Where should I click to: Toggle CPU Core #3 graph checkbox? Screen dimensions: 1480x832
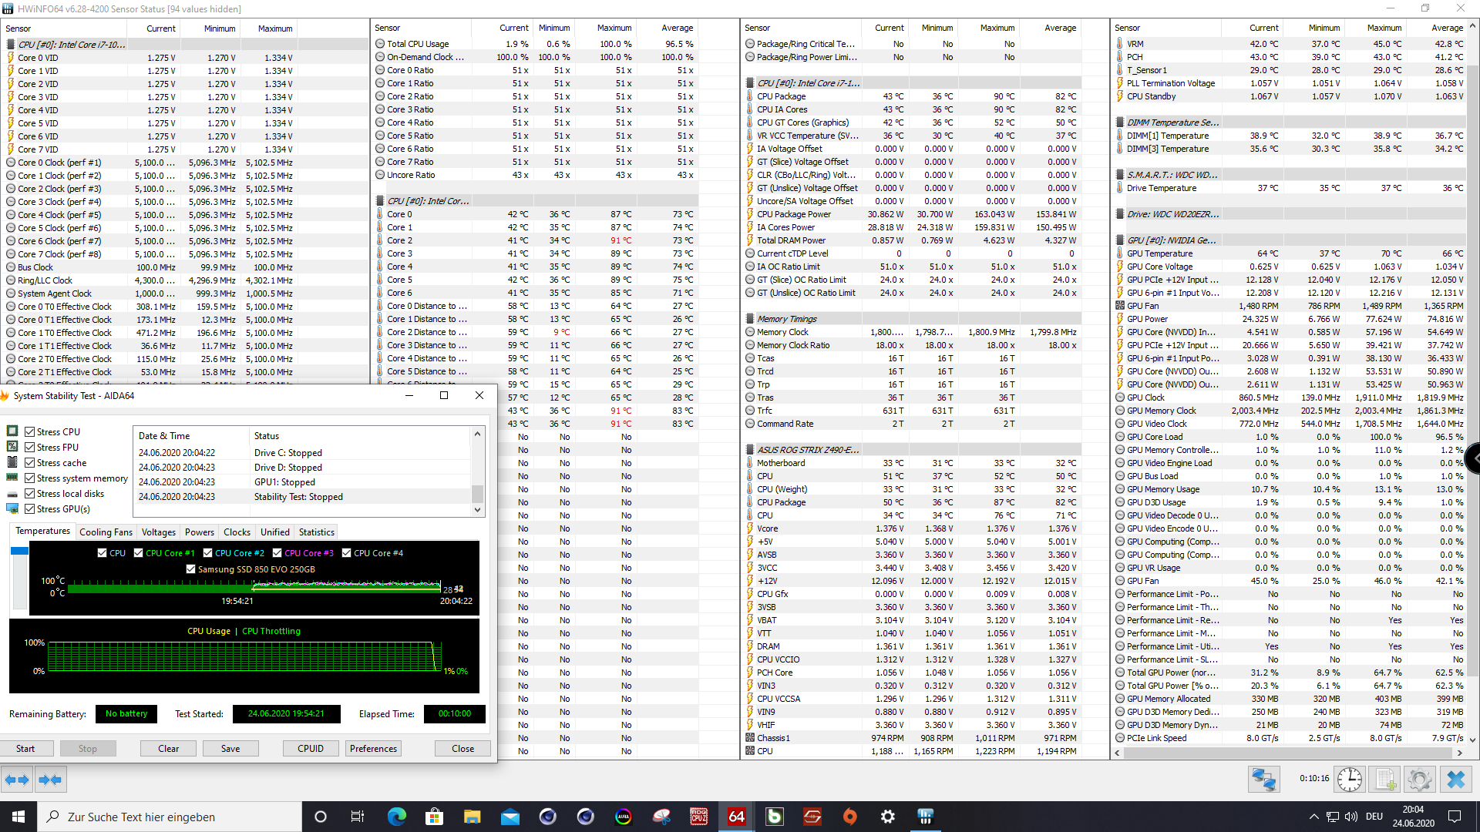(277, 553)
